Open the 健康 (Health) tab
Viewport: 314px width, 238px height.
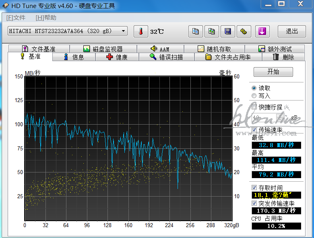[x=117, y=57]
